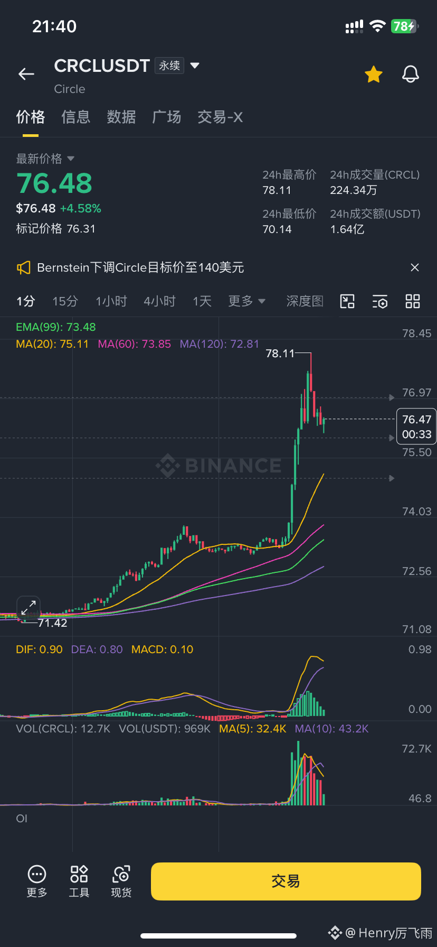The image size is (437, 947).
Task: Dismiss the Bernstein news banner
Action: [415, 267]
